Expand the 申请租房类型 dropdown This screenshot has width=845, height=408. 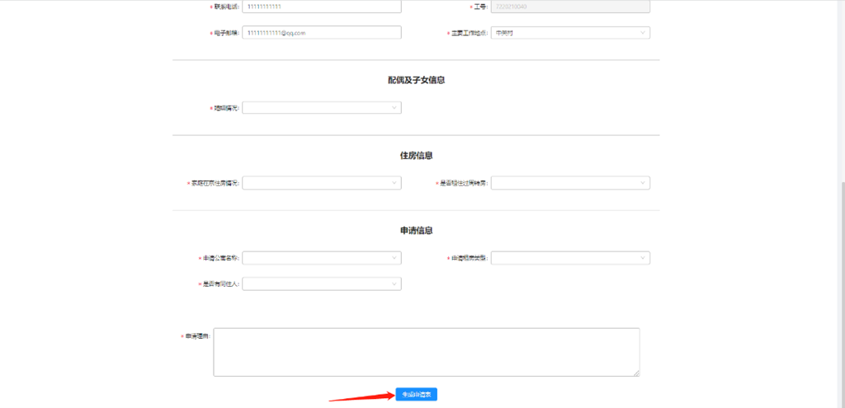click(x=570, y=258)
